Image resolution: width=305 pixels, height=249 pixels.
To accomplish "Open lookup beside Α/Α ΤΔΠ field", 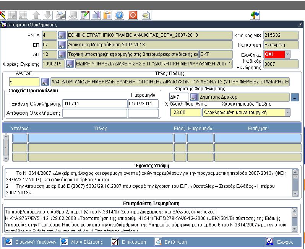I will 45,82.
